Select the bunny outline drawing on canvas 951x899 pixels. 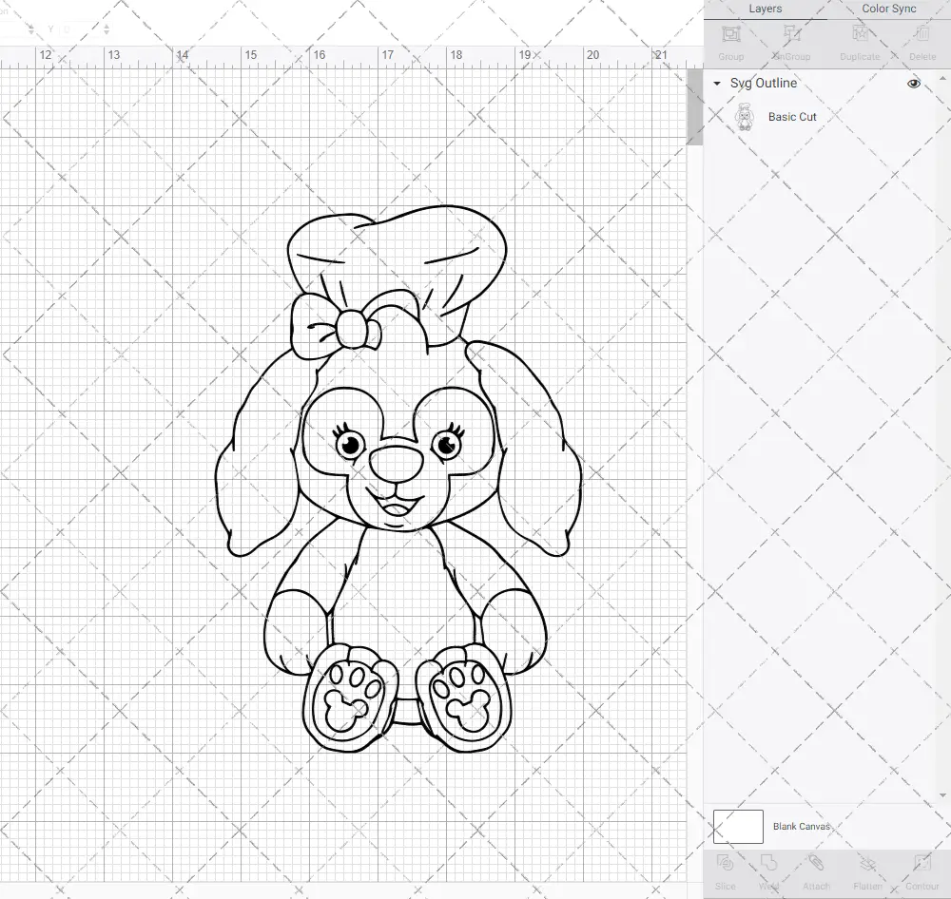pos(398,479)
